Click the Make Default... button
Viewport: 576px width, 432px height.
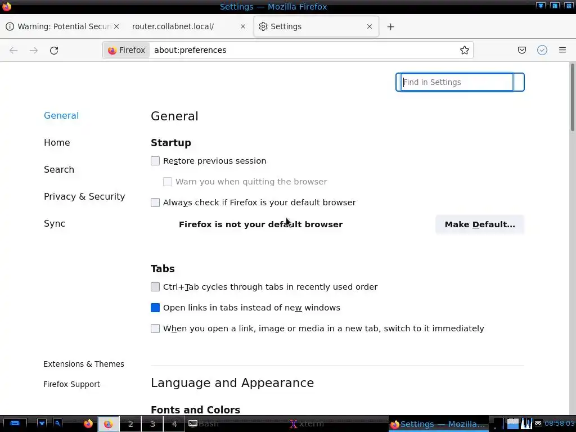[x=480, y=224]
